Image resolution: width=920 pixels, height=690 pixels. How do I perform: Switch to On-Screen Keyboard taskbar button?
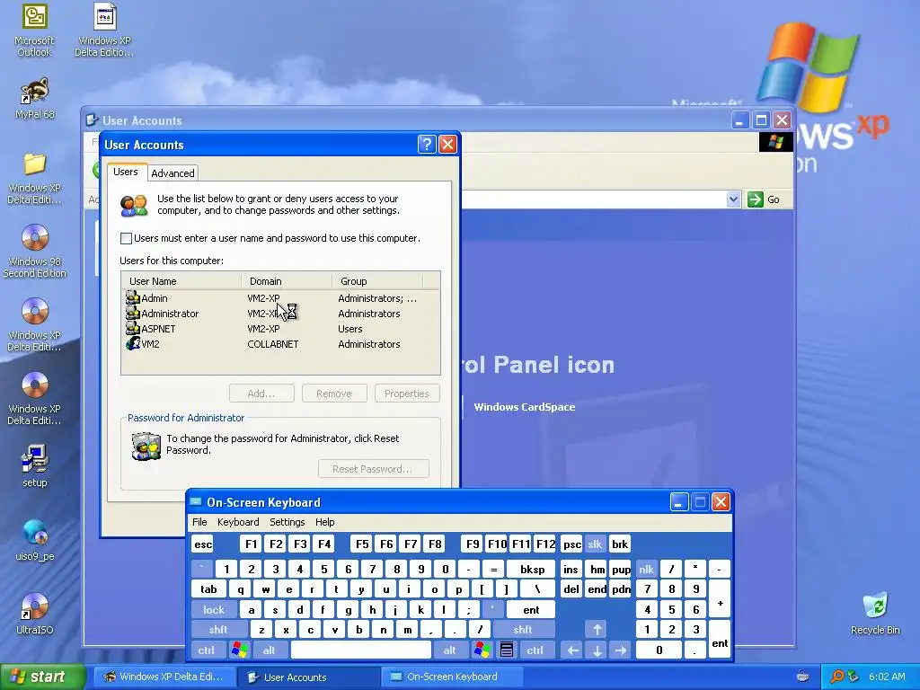[452, 677]
